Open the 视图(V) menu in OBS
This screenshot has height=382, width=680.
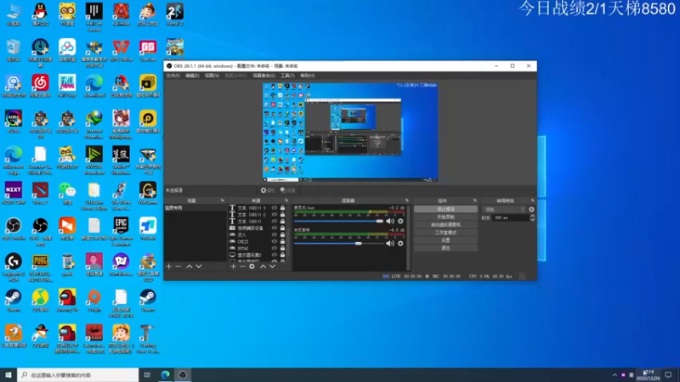212,76
